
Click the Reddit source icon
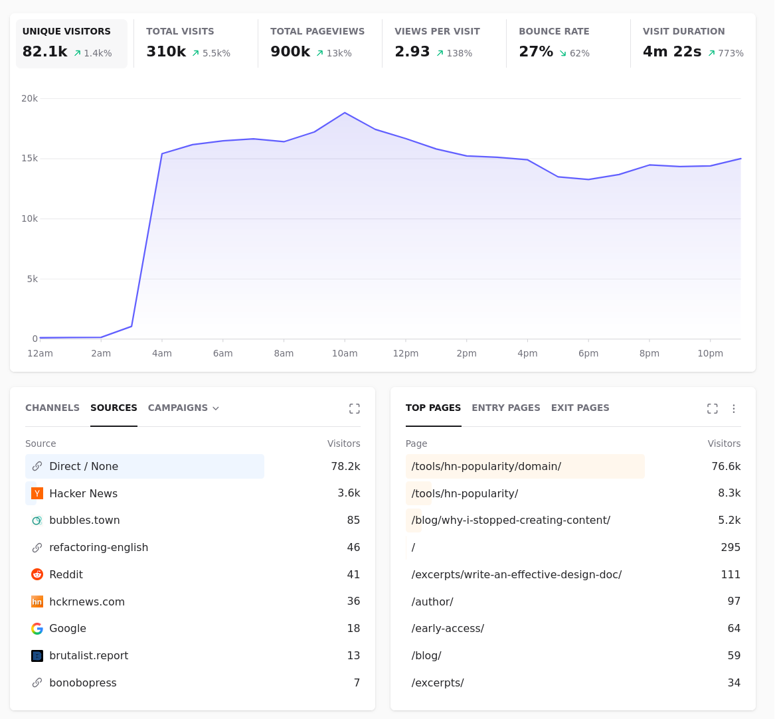(x=37, y=574)
